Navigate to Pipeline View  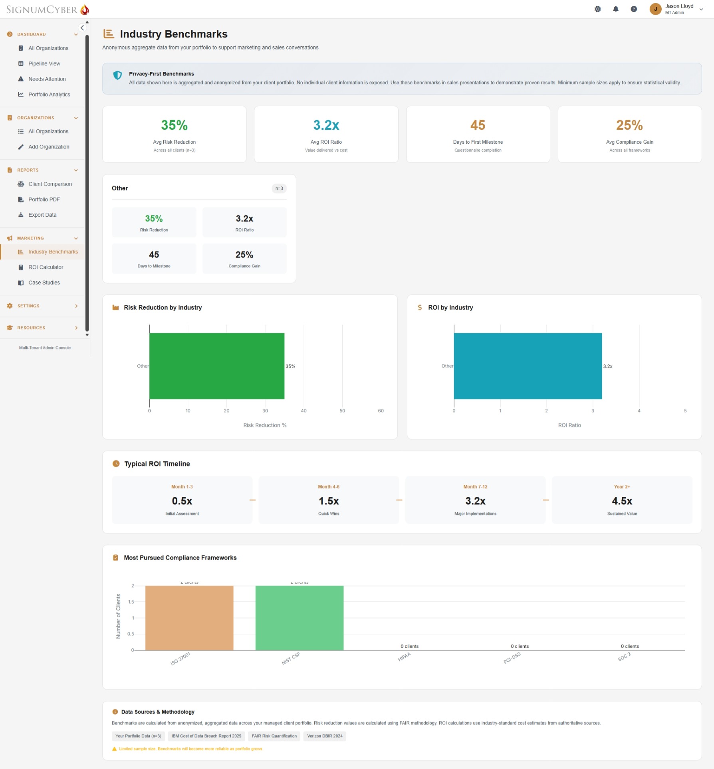pos(44,63)
